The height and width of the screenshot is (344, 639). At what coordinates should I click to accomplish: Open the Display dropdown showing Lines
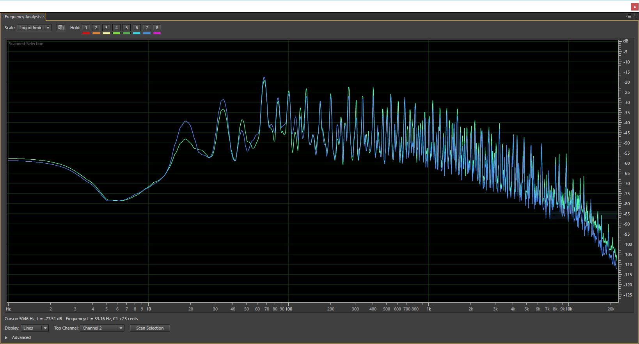[x=35, y=328]
